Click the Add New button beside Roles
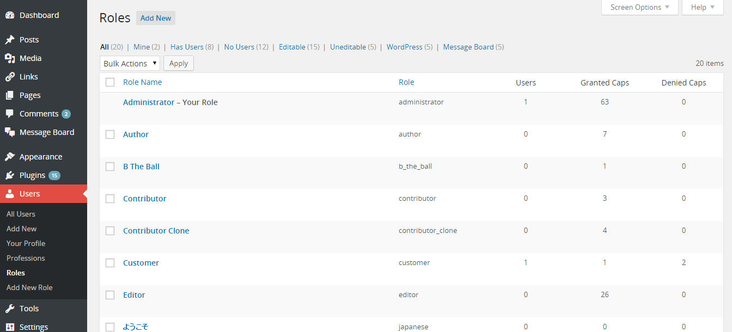Screen dimensions: 732x332 coord(156,18)
